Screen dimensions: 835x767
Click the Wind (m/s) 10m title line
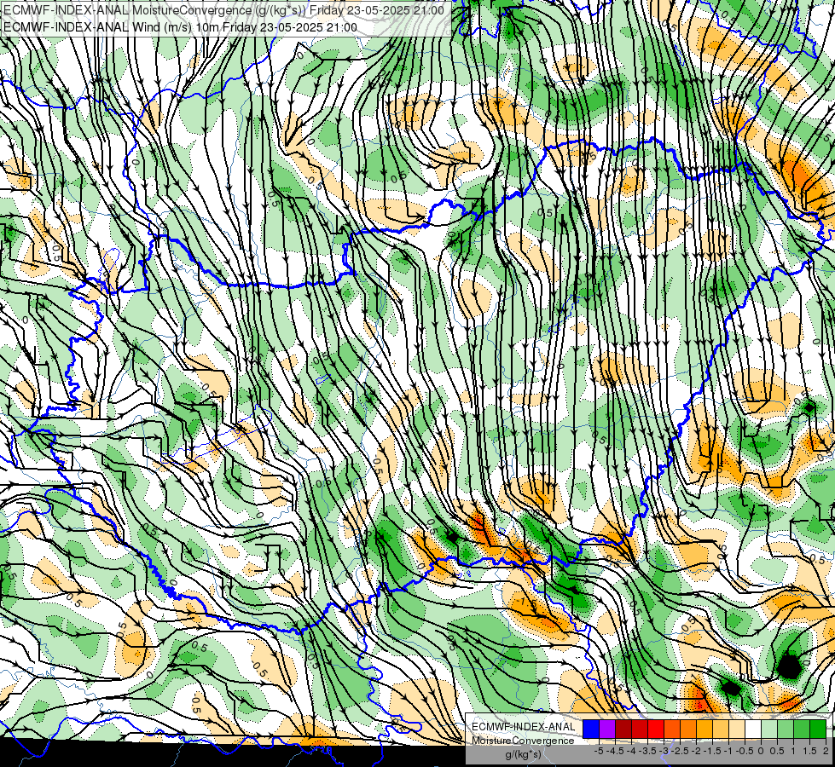coord(181,27)
